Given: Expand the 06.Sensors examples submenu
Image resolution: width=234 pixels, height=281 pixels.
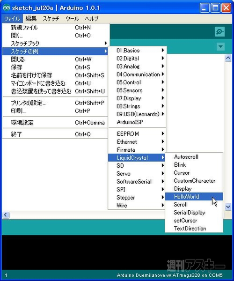Looking at the screenshot, I should coord(137,90).
